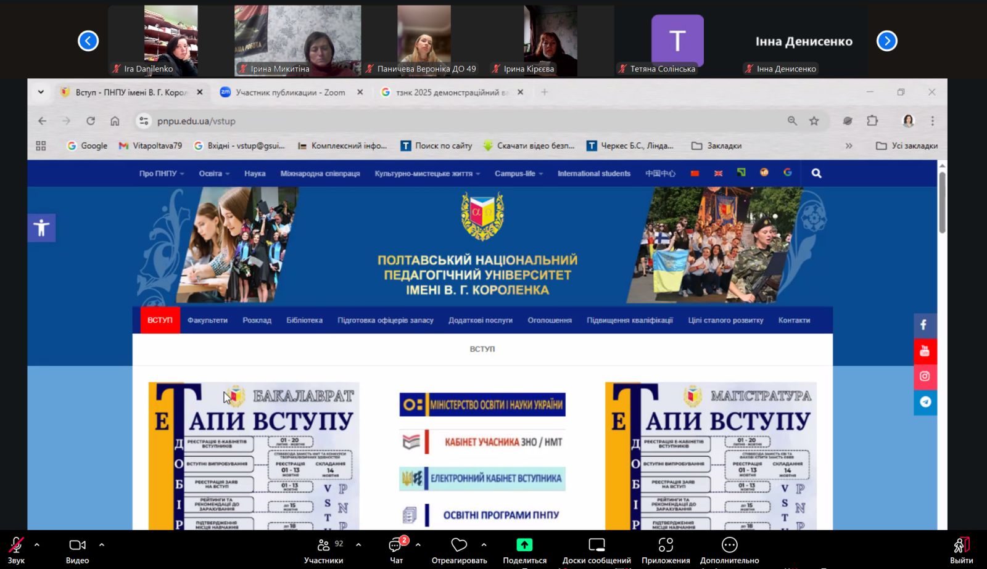Image resolution: width=987 pixels, height=569 pixels.
Task: Open Zoom Reactions heart icon
Action: [x=459, y=545]
